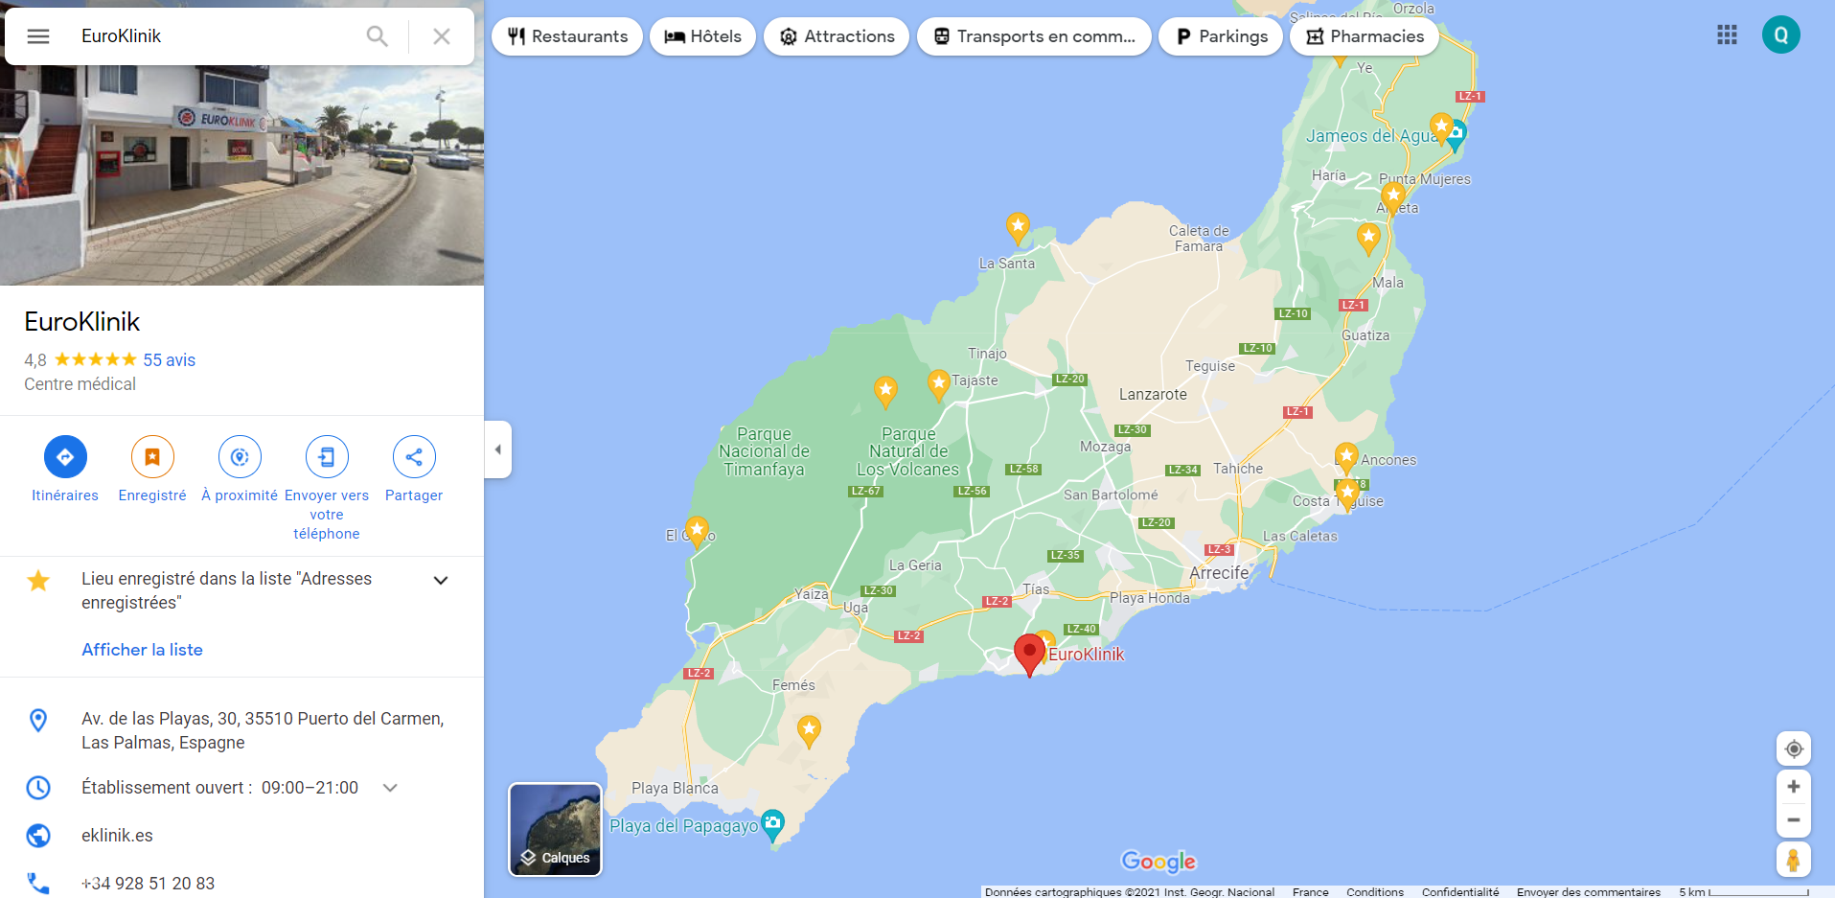
Task: Open the Google apps grid
Action: [x=1727, y=35]
